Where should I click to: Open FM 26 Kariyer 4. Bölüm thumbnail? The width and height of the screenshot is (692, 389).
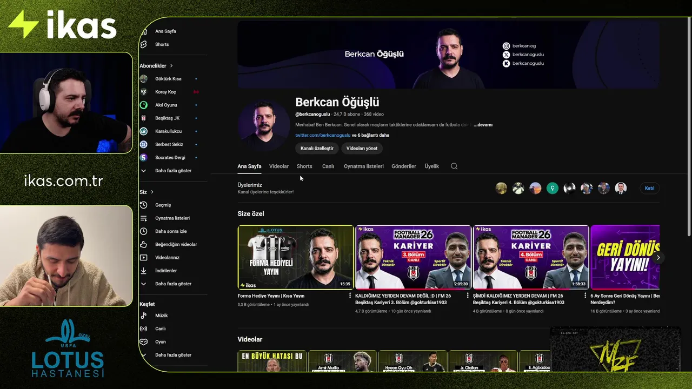coord(531,257)
